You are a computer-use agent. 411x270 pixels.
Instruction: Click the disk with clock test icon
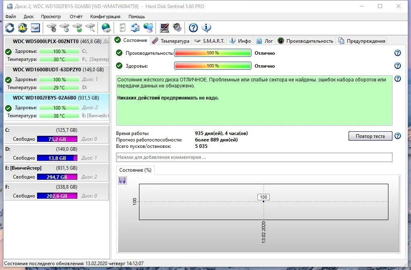[64, 27]
